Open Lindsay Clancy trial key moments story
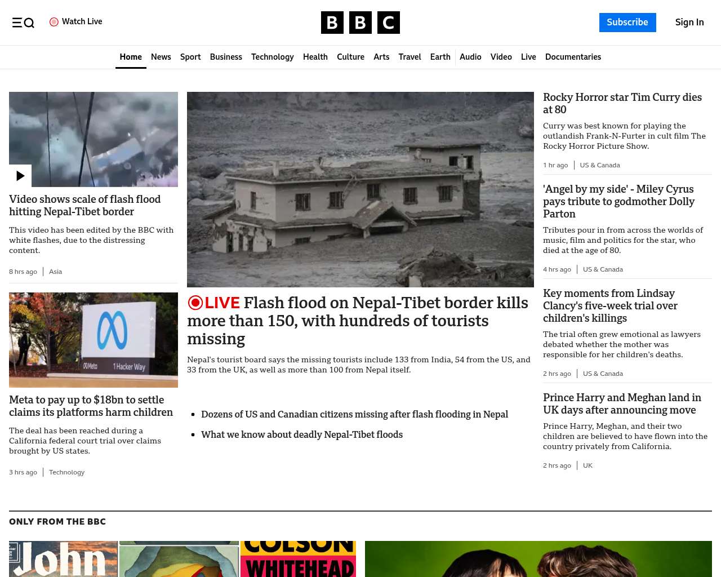The height and width of the screenshot is (577, 721). click(x=611, y=306)
